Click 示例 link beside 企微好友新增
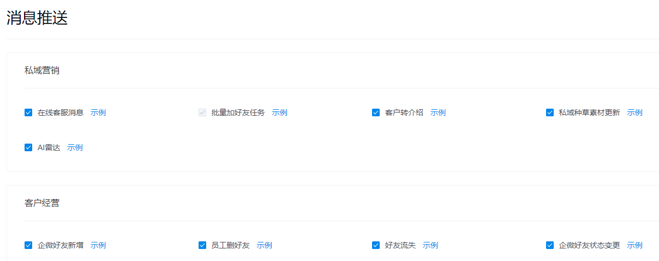 [x=98, y=245]
